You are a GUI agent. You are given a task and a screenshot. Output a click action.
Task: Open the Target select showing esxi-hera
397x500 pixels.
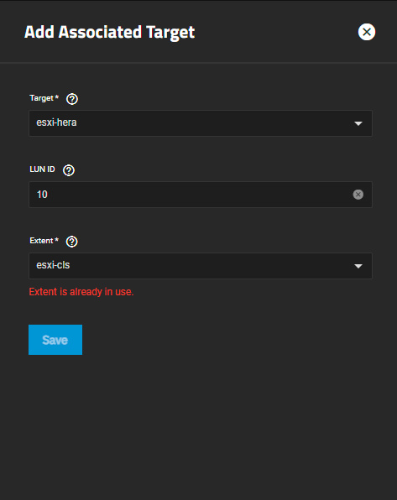(x=201, y=123)
